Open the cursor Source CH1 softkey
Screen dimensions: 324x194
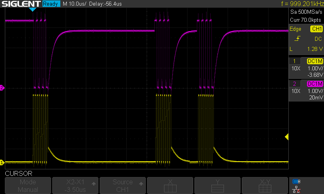123,186
